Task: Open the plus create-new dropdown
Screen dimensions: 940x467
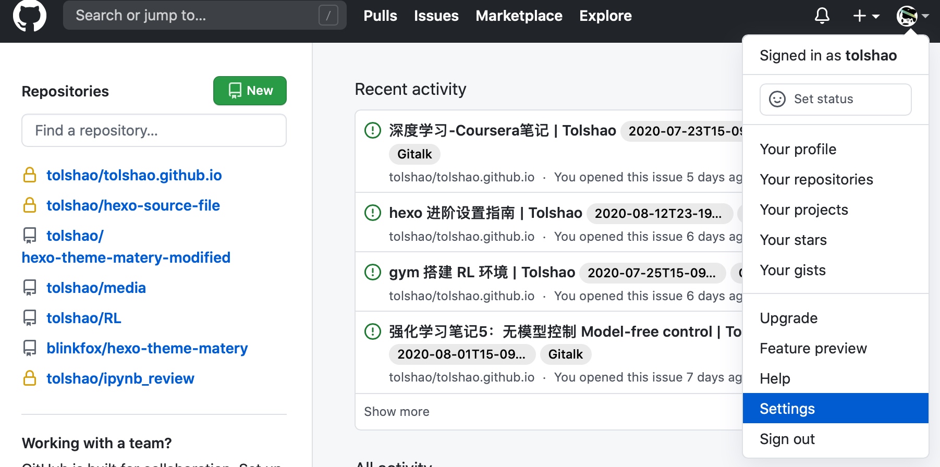Action: click(x=866, y=16)
